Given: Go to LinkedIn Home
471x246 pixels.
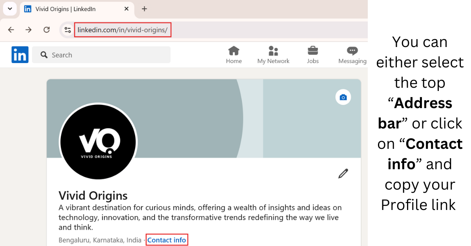Looking at the screenshot, I should point(234,55).
